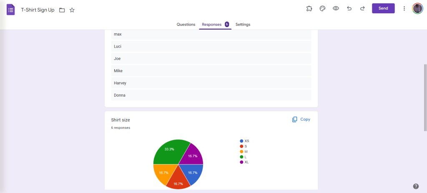The width and height of the screenshot is (427, 193).
Task: Open the Google Forms home icon
Action: click(10, 10)
